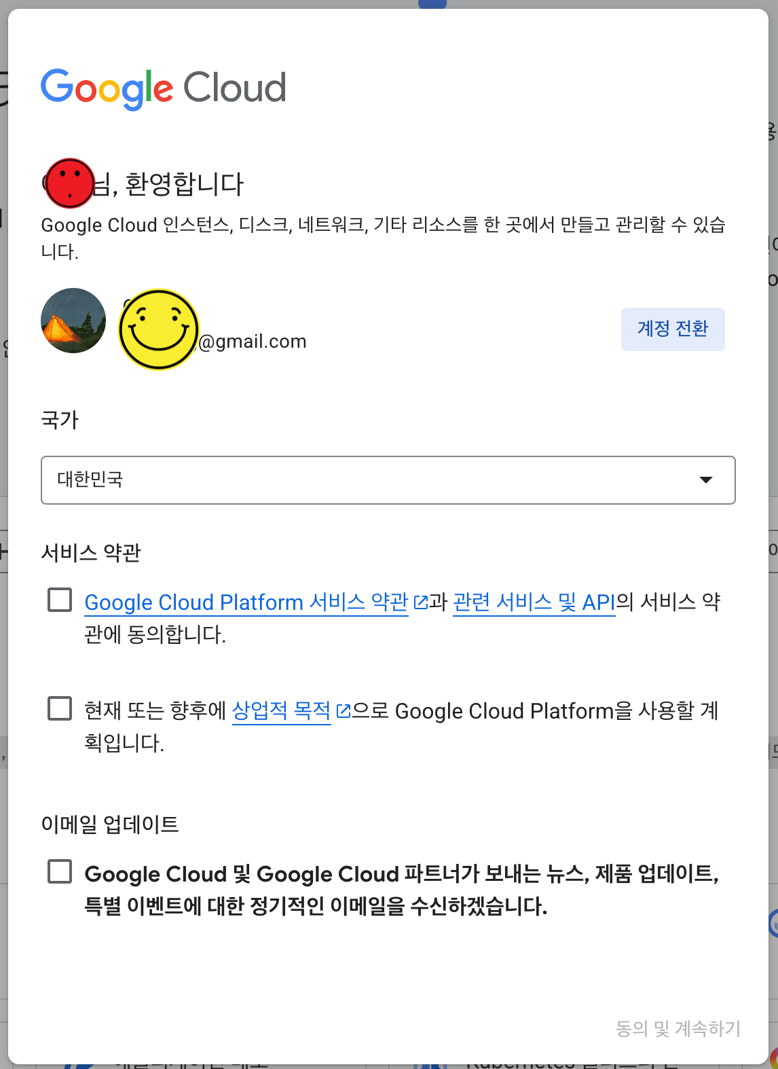Image resolution: width=778 pixels, height=1069 pixels.
Task: Open the 상업적 목적 link
Action: point(281,711)
